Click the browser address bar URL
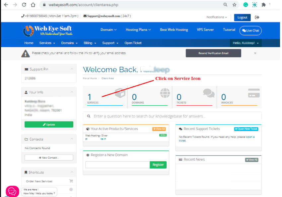The height and width of the screenshot is (197, 282). click(84, 5)
